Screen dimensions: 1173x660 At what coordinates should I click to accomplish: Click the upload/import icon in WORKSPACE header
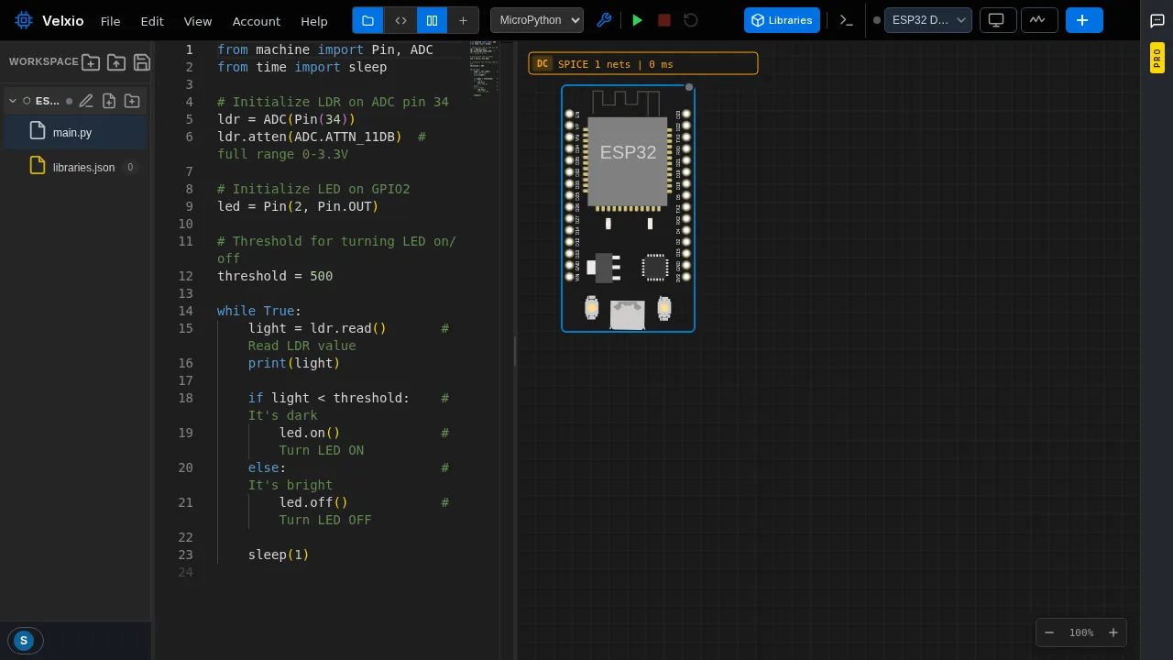(x=116, y=62)
